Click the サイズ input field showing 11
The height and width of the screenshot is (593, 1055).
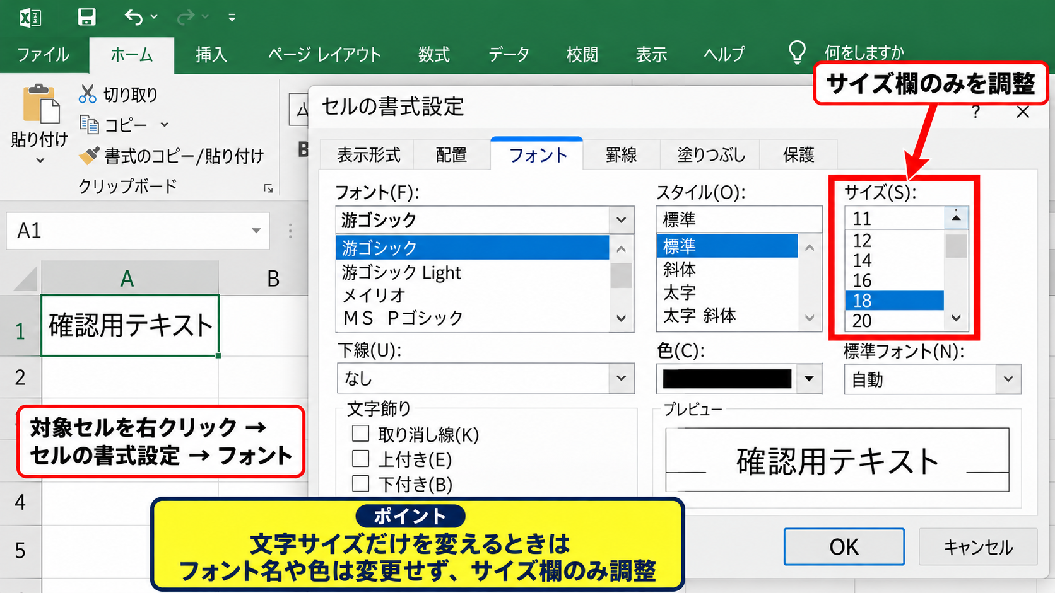(895, 219)
